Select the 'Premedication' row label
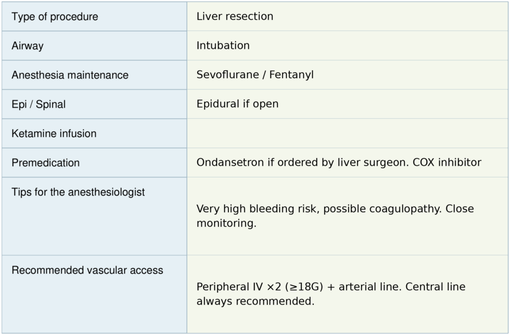 [45, 163]
